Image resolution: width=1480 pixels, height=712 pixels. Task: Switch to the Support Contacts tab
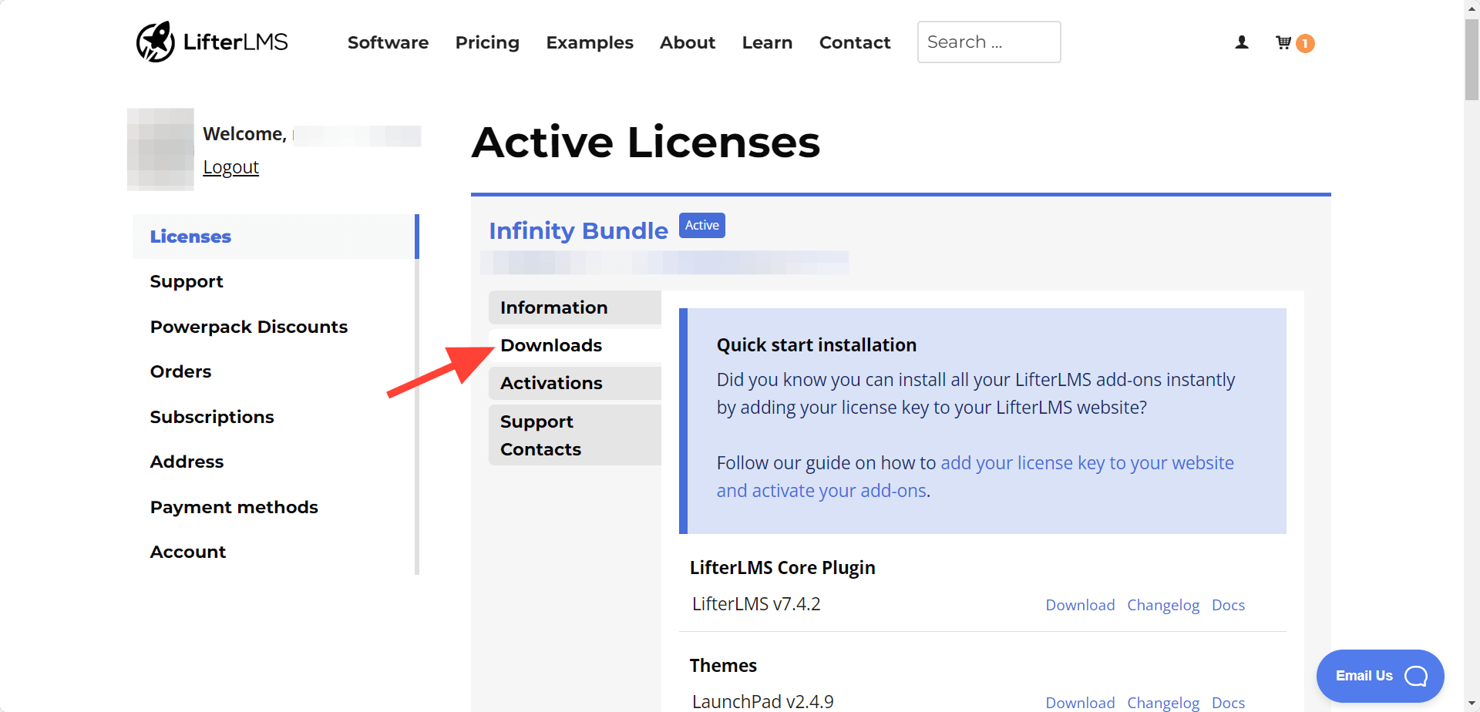[x=575, y=435]
